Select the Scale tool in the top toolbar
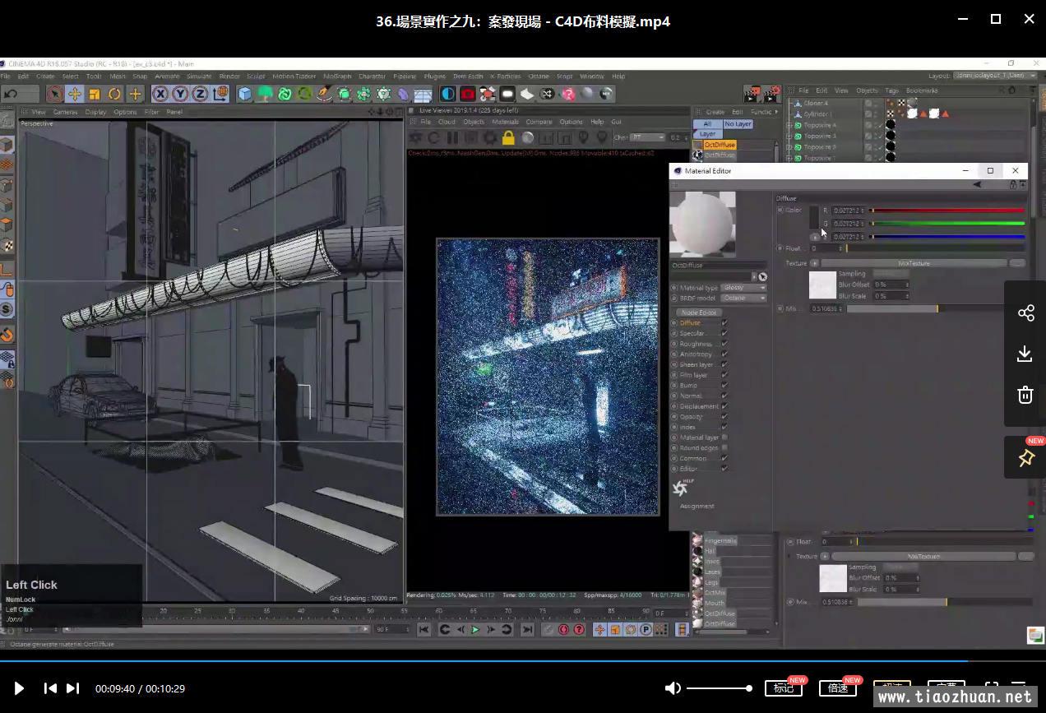 coord(95,94)
